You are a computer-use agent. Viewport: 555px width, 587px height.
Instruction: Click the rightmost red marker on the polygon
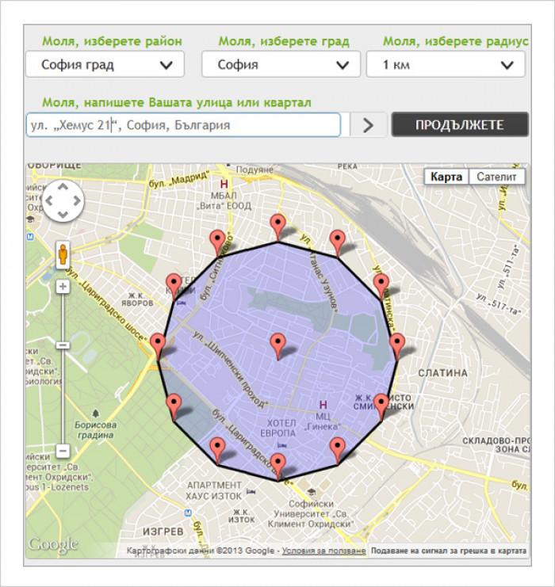pos(397,345)
